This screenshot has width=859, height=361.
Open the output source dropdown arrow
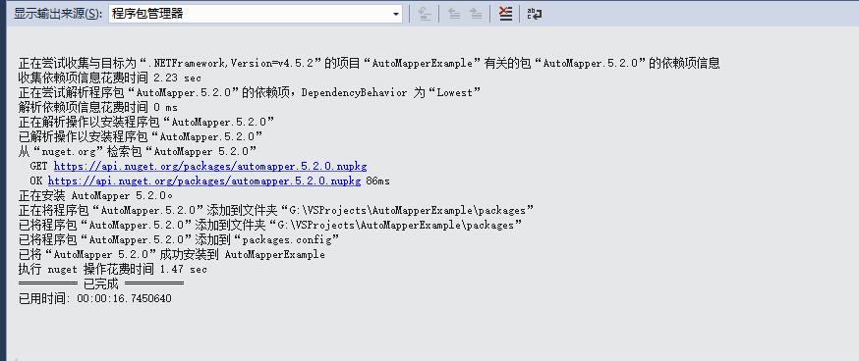tap(396, 14)
